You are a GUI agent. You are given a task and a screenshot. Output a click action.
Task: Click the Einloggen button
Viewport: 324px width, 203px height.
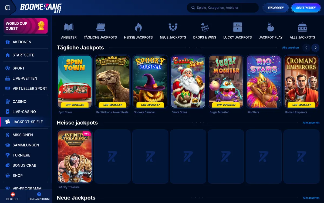(276, 8)
